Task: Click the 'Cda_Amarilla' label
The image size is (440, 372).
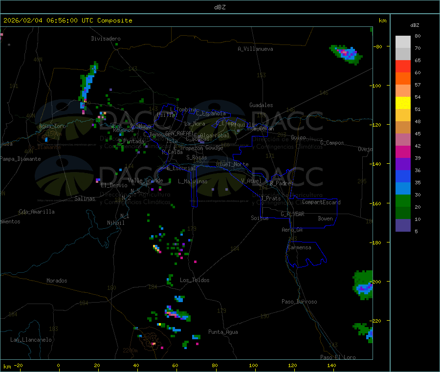Action: (x=37, y=212)
